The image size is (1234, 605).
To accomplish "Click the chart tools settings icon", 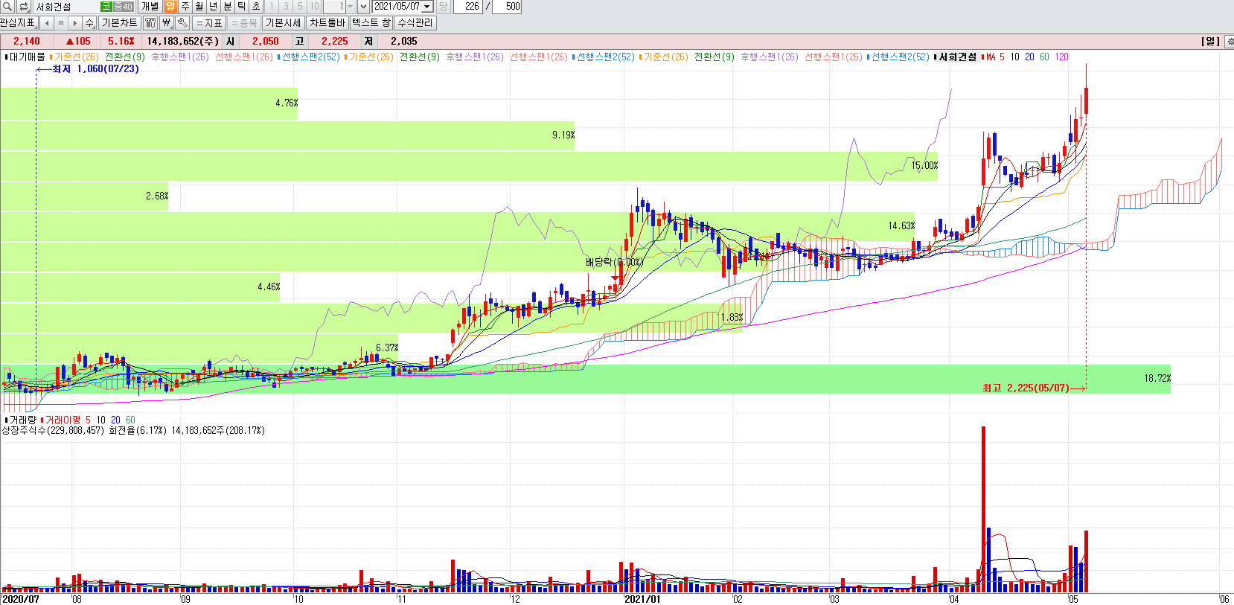I will [x=150, y=23].
